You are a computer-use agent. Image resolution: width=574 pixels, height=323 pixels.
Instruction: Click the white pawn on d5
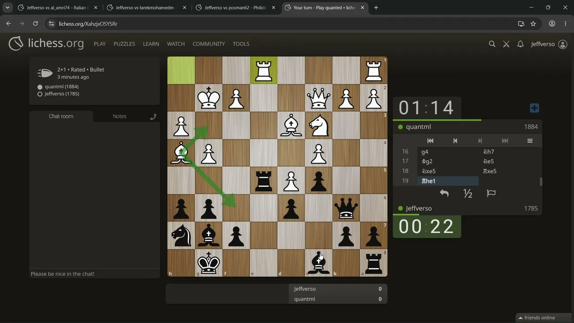[291, 180]
